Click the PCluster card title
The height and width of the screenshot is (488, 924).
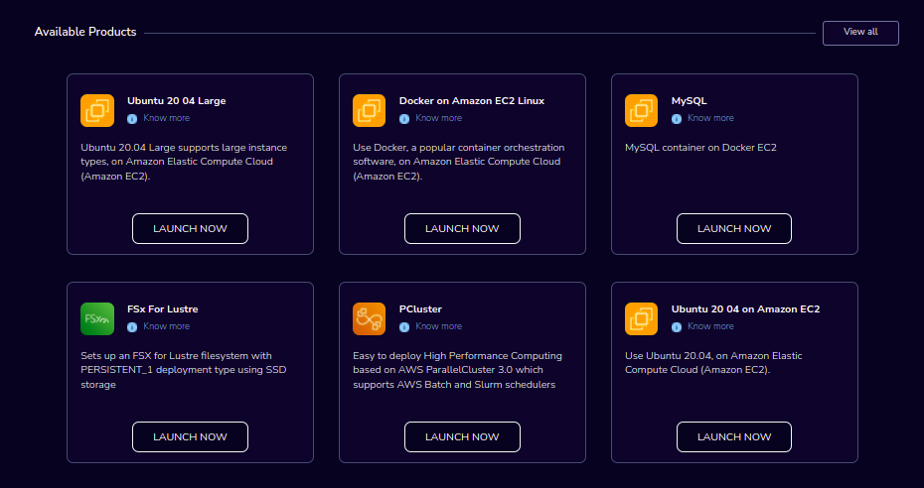pyautogui.click(x=420, y=309)
